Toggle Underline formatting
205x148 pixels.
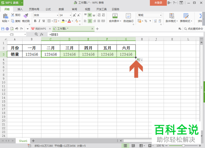pyautogui.click(x=44, y=21)
